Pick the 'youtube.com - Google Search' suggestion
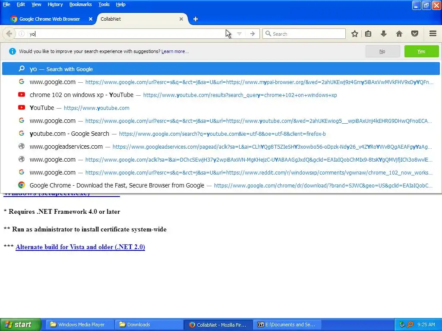This screenshot has width=442, height=331. point(221,134)
